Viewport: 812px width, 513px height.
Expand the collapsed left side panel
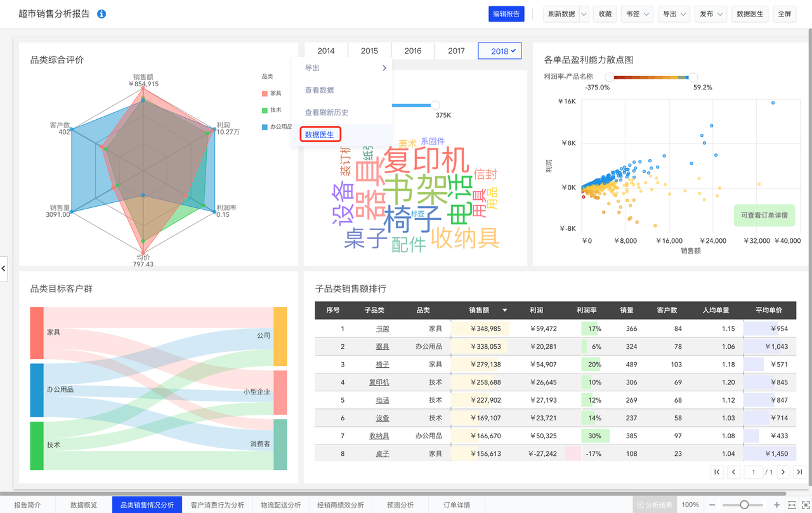[x=4, y=268]
